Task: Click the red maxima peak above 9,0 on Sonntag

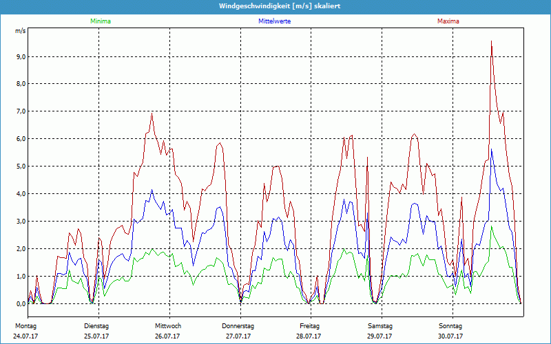Action: (491, 42)
